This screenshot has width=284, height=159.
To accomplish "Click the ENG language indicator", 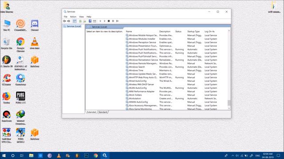I will click(x=257, y=155).
